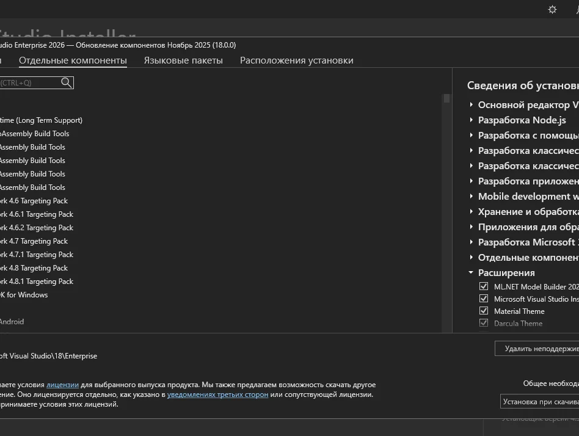Uncheck the Material Theme checkbox
The image size is (579, 436).
coord(484,311)
